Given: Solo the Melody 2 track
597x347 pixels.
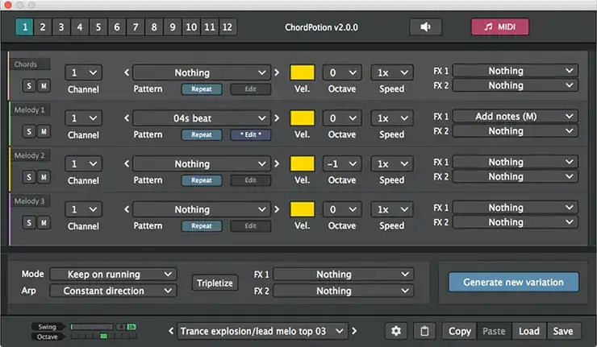Looking at the screenshot, I should pos(29,177).
